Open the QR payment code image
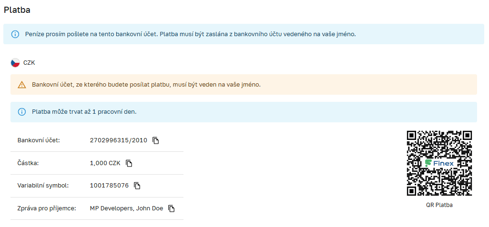The height and width of the screenshot is (227, 489). click(x=439, y=163)
